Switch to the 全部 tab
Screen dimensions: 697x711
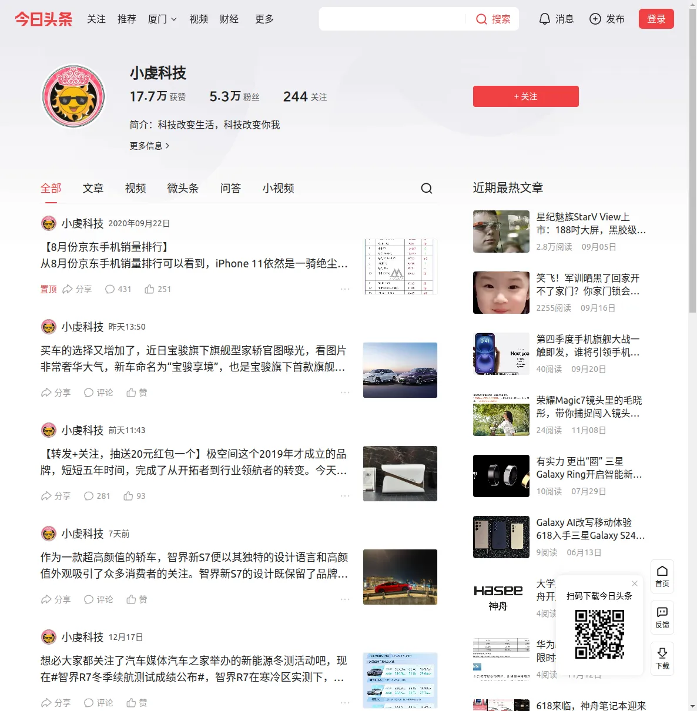click(x=51, y=188)
